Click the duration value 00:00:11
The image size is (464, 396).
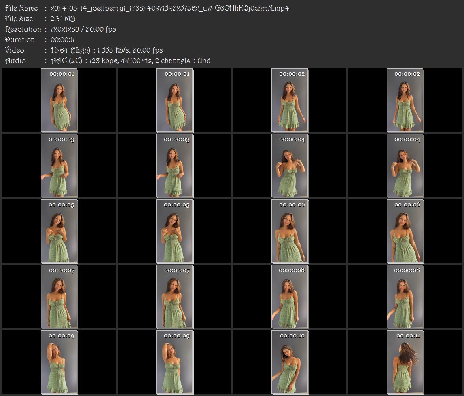tap(62, 40)
